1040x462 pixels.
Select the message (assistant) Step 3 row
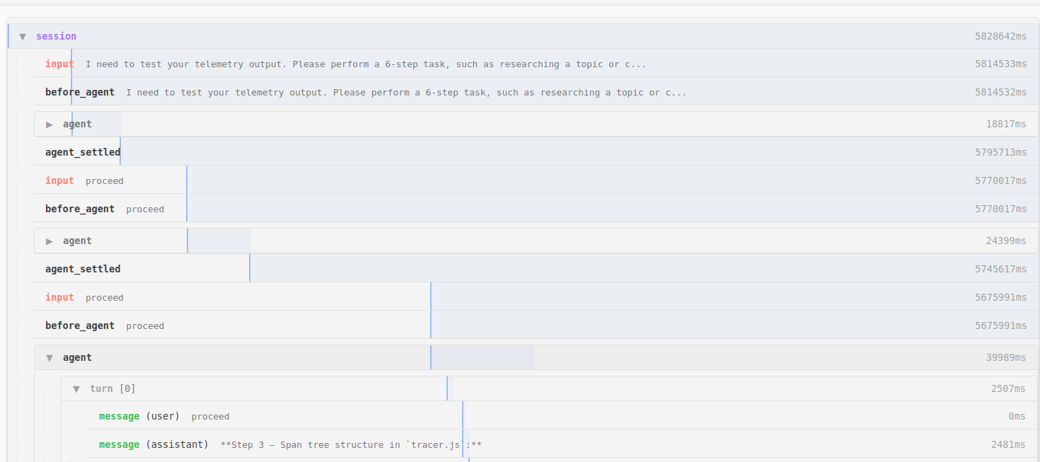point(563,444)
